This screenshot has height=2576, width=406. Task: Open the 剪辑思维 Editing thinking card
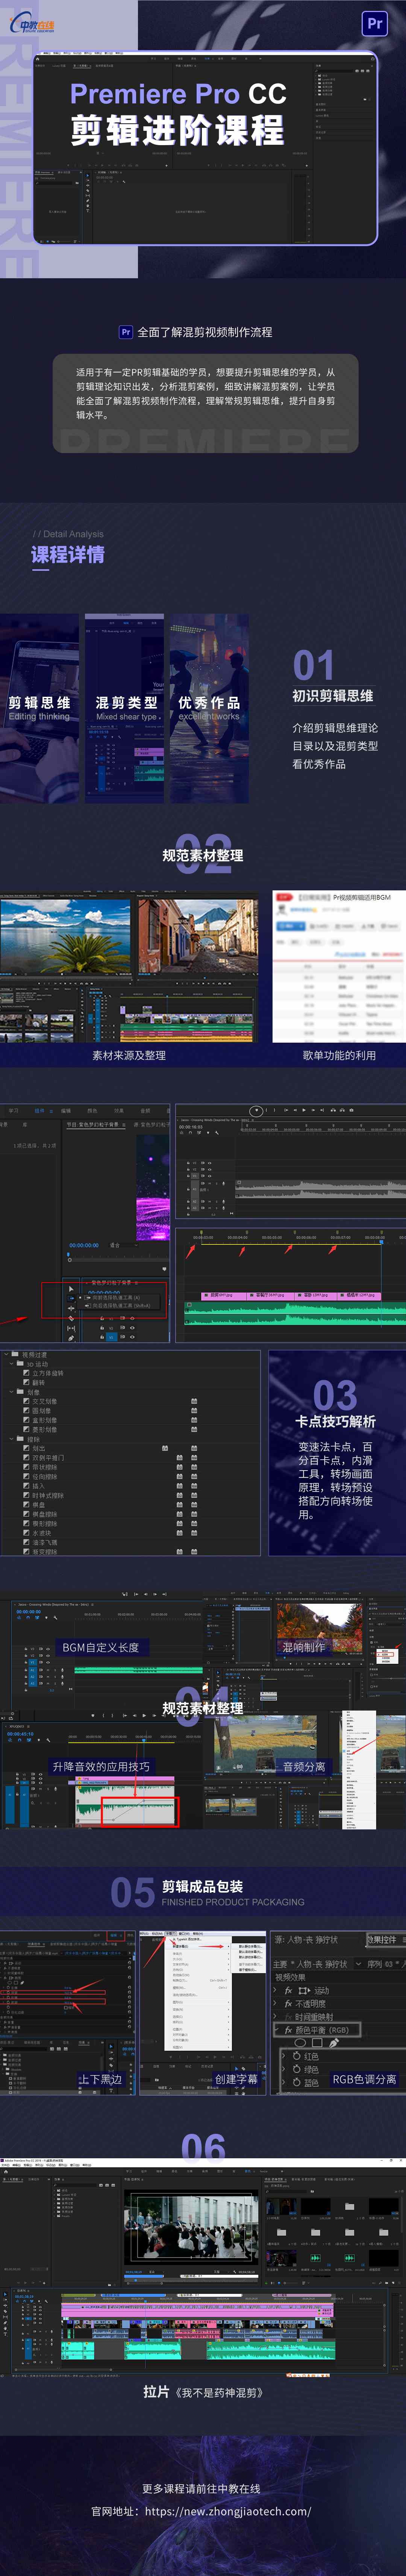[x=39, y=708]
